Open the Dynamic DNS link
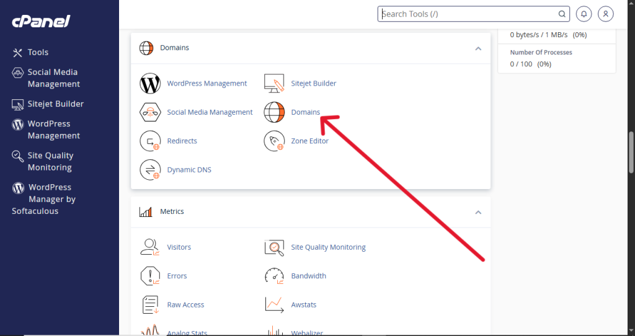Viewport: 635px width, 336px height. [x=189, y=170]
